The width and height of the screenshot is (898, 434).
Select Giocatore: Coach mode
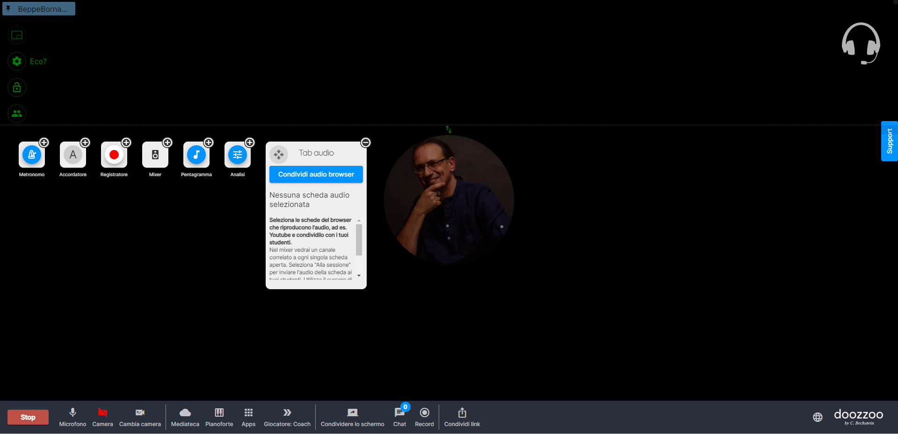pos(287,413)
